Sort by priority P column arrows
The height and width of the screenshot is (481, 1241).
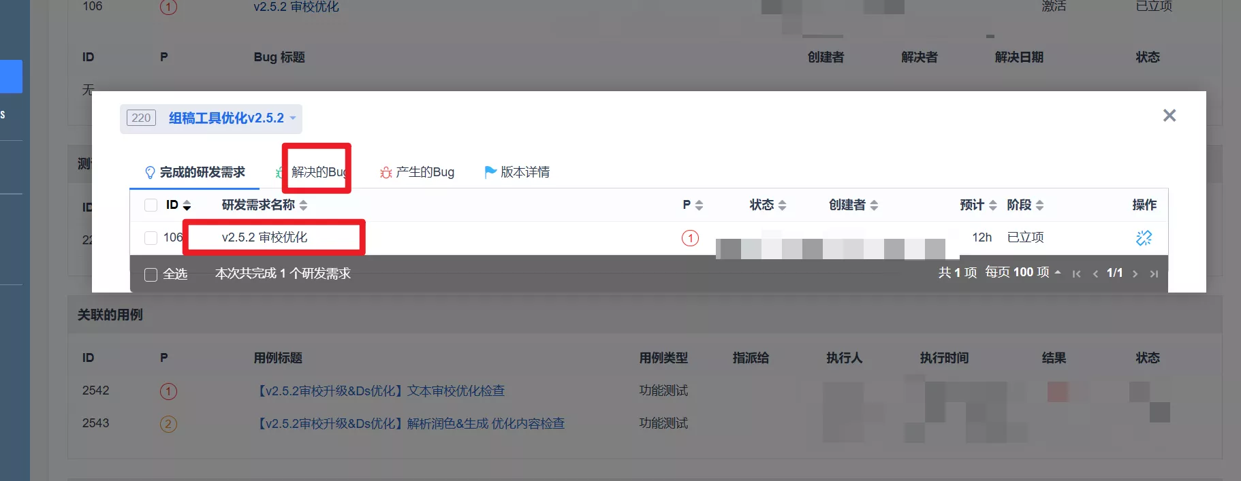[x=699, y=205]
